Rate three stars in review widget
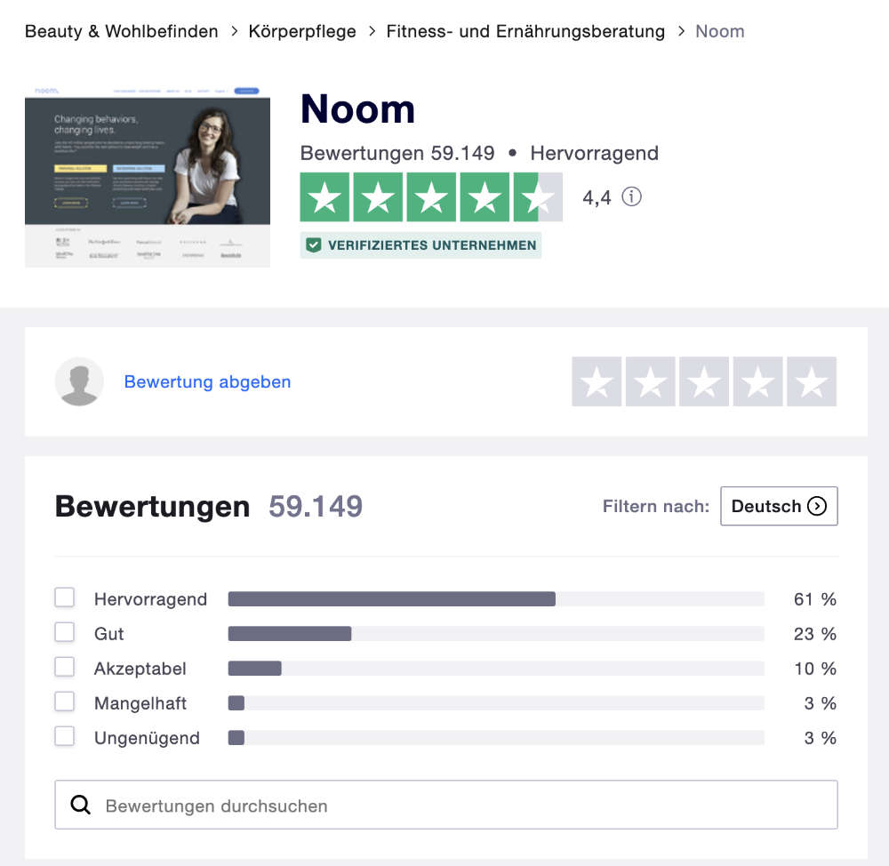This screenshot has height=866, width=889. pyautogui.click(x=704, y=381)
